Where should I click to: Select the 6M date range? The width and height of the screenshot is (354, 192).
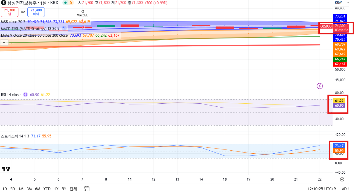point(38,189)
